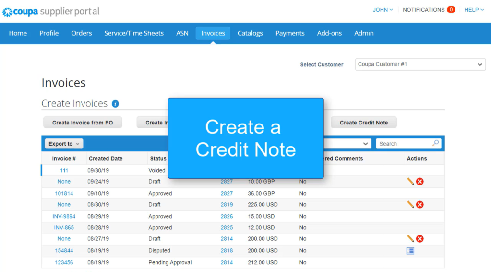Open invoice INV-865 link
This screenshot has width=491, height=272.
pyautogui.click(x=64, y=227)
